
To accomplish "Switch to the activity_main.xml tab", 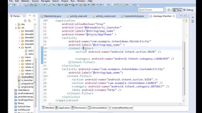I will [77, 16].
